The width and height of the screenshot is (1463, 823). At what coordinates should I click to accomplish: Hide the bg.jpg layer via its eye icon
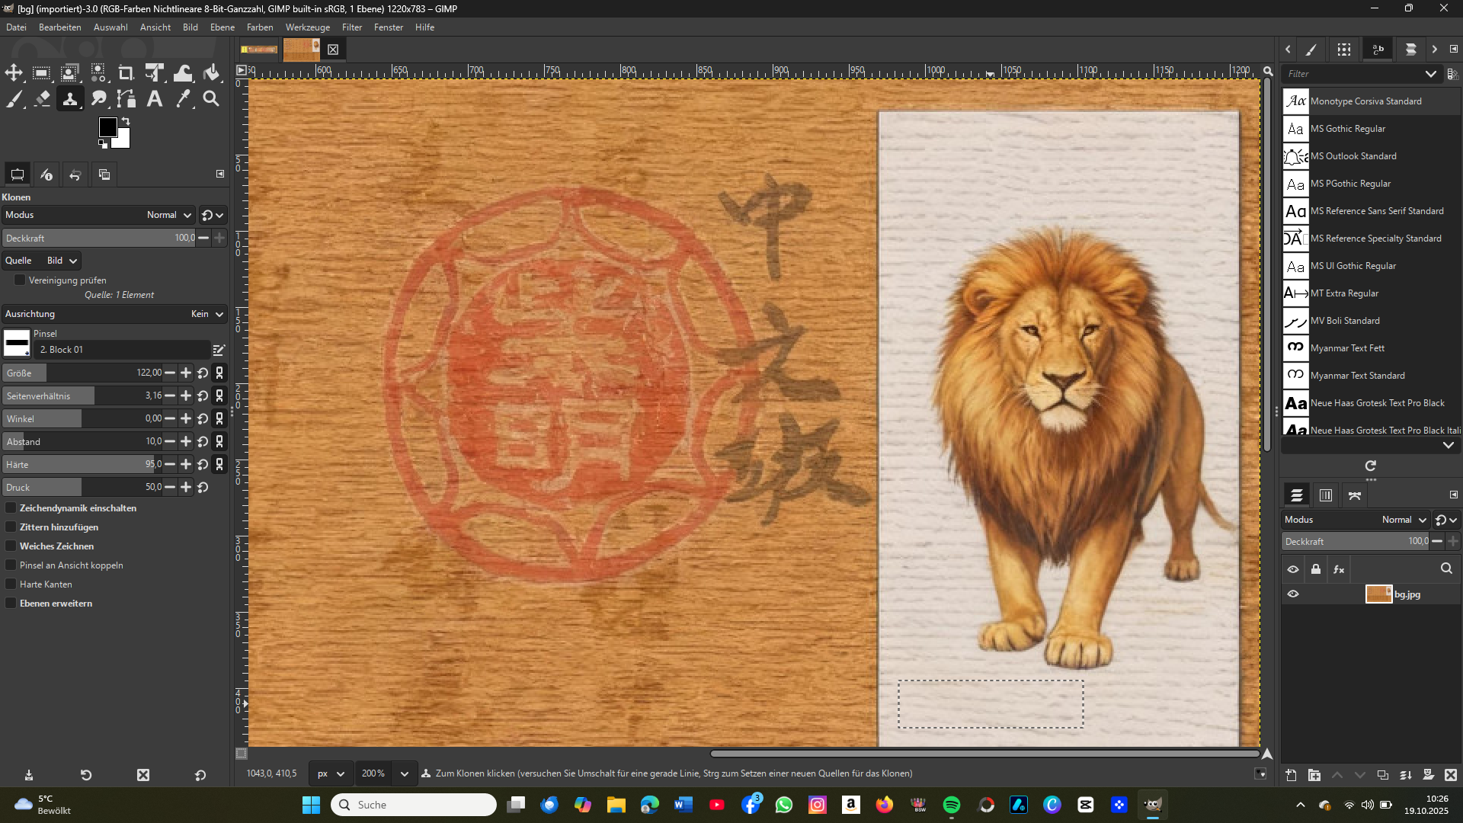click(1293, 594)
